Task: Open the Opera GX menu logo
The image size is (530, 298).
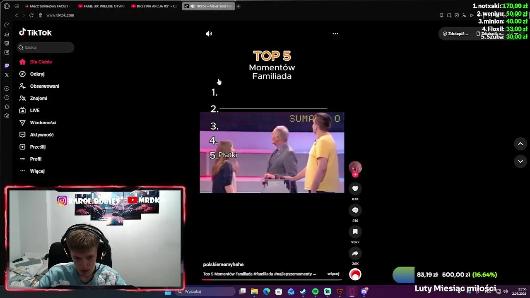Action: tap(7, 6)
